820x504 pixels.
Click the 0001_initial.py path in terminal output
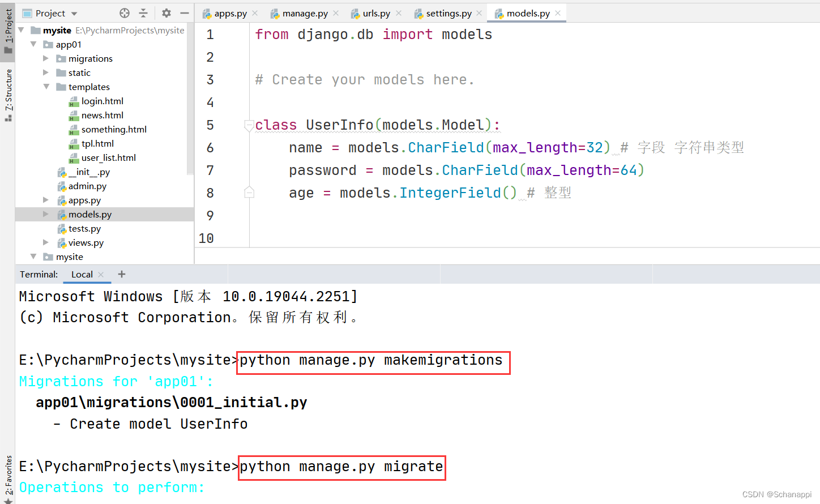[172, 402]
